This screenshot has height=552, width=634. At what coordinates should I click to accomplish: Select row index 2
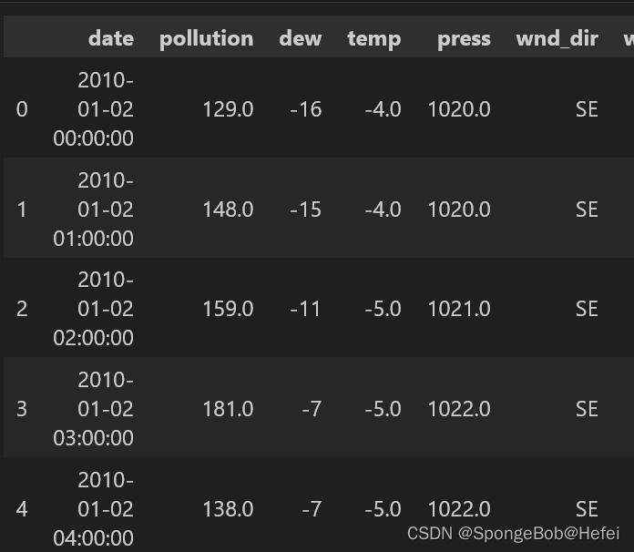tap(22, 309)
